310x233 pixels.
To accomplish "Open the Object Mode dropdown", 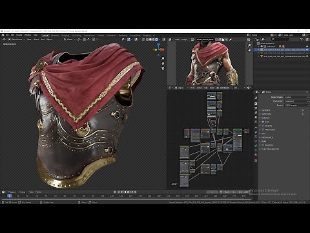I will (16, 39).
